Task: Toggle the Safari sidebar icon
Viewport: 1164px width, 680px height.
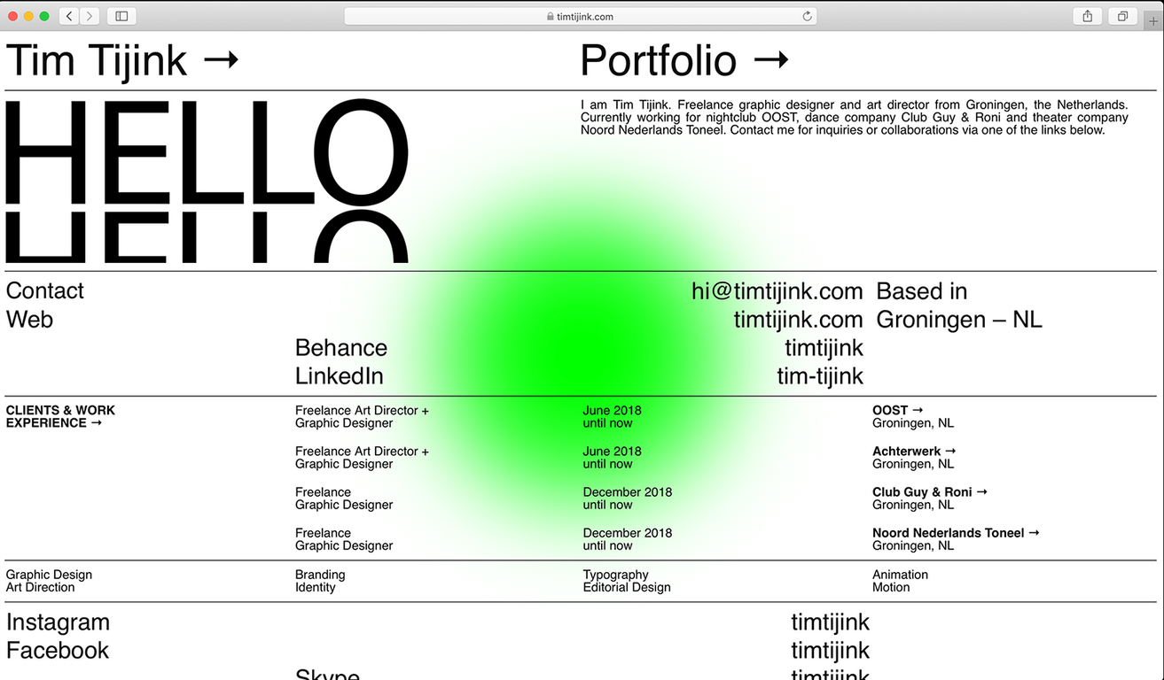Action: pyautogui.click(x=121, y=16)
